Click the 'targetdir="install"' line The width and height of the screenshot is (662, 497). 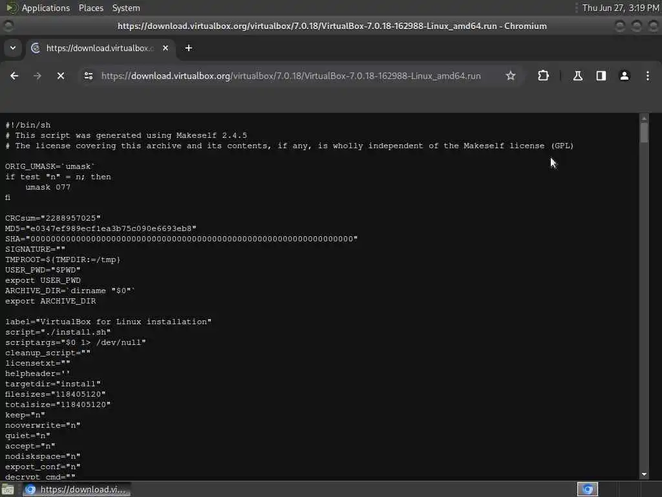click(x=53, y=384)
